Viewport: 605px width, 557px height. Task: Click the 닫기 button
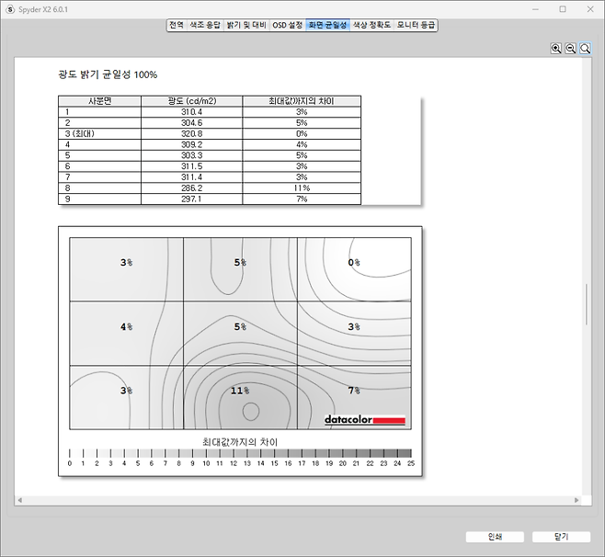point(561,537)
